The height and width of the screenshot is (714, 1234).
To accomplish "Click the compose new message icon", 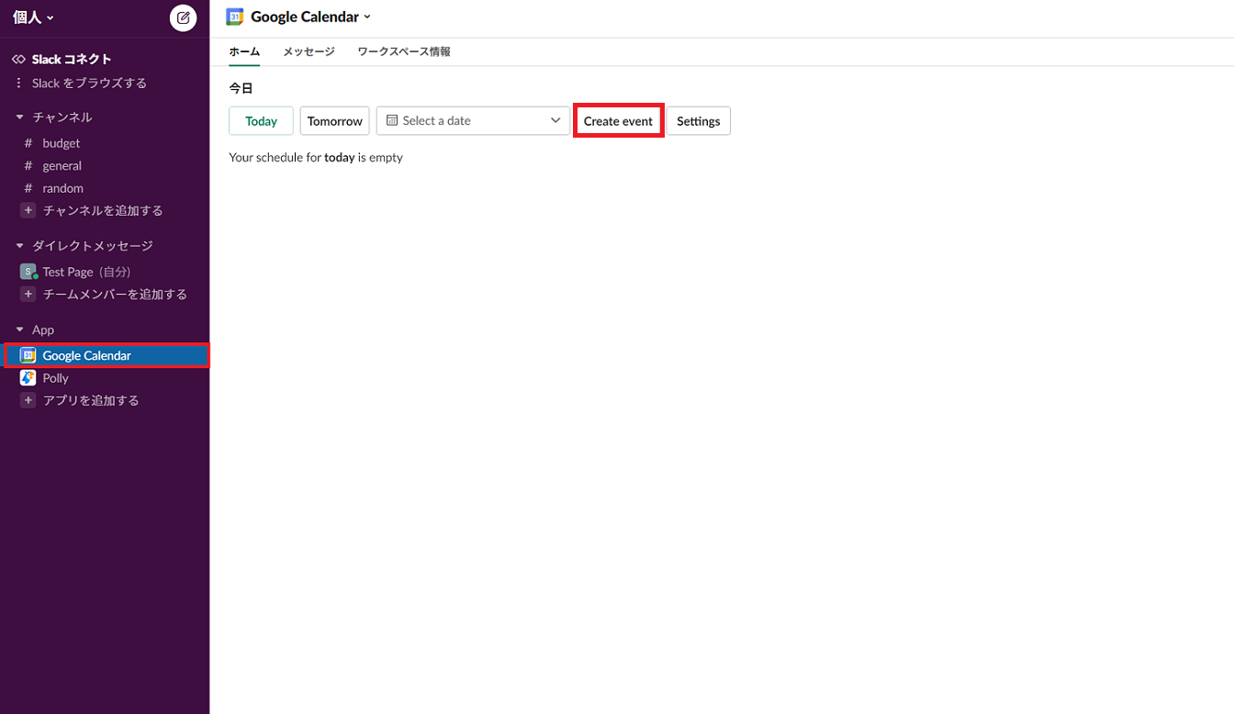I will click(183, 17).
